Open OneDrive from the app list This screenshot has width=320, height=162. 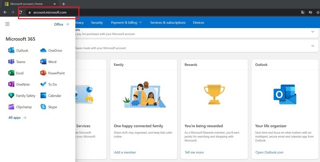pos(51,50)
